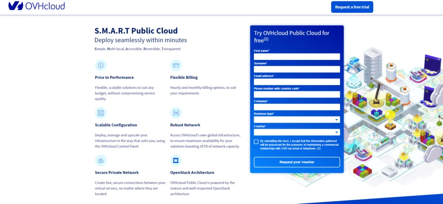Viewport: 443px width, 204px height.
Task: Select the Email address field
Action: pos(297,82)
